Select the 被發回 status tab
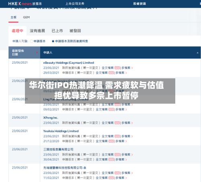Screen dimensions: 201x182 click(x=75, y=31)
